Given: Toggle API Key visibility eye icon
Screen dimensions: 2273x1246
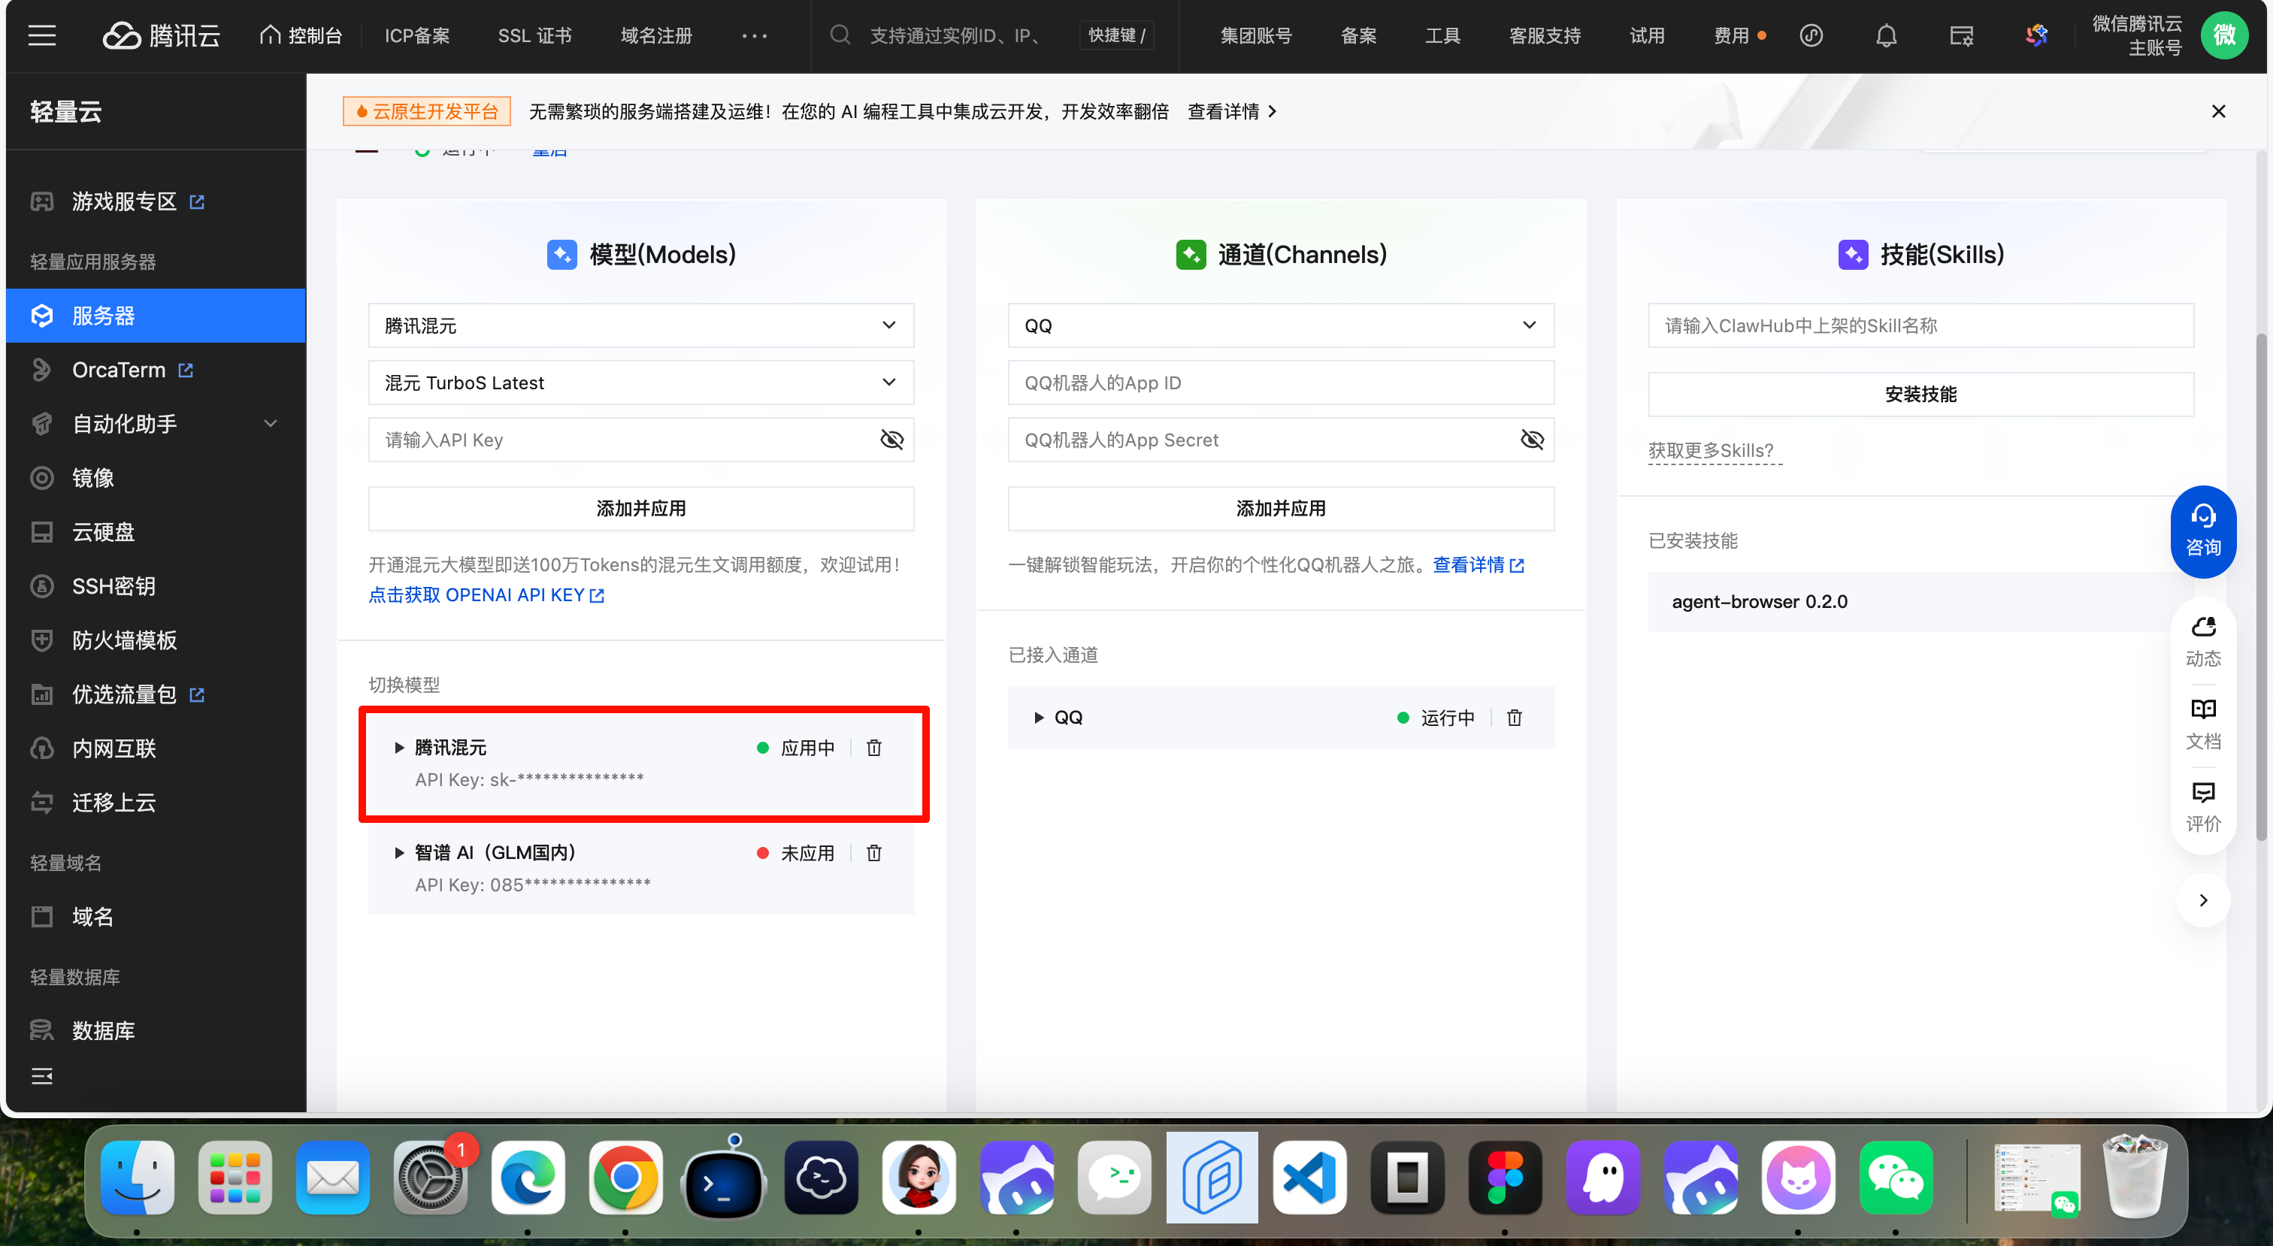Looking at the screenshot, I should (891, 440).
